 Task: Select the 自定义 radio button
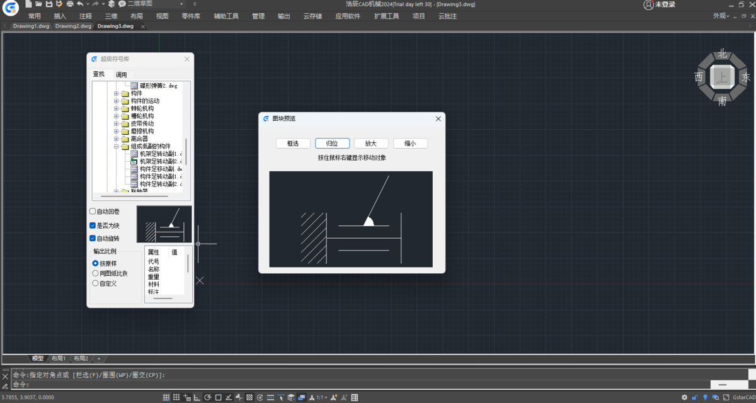point(95,283)
